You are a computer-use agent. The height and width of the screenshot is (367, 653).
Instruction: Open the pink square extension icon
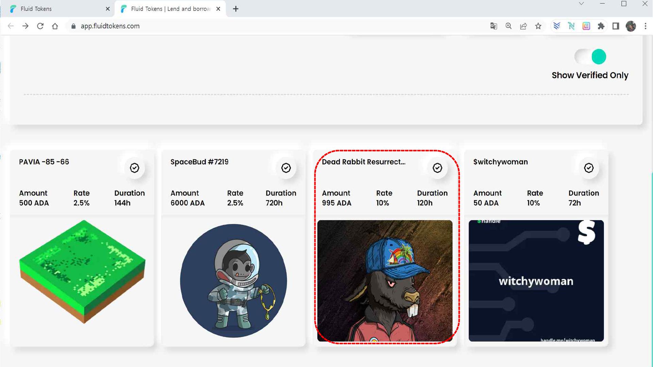[586, 26]
